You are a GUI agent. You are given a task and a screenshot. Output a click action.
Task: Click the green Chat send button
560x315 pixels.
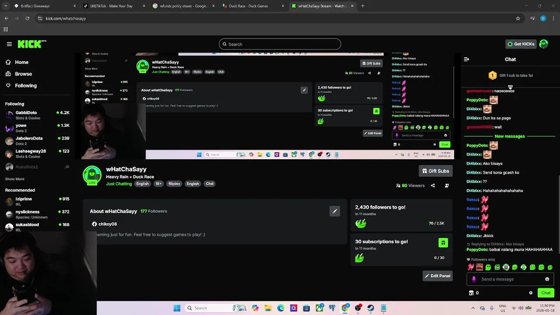coord(546,293)
